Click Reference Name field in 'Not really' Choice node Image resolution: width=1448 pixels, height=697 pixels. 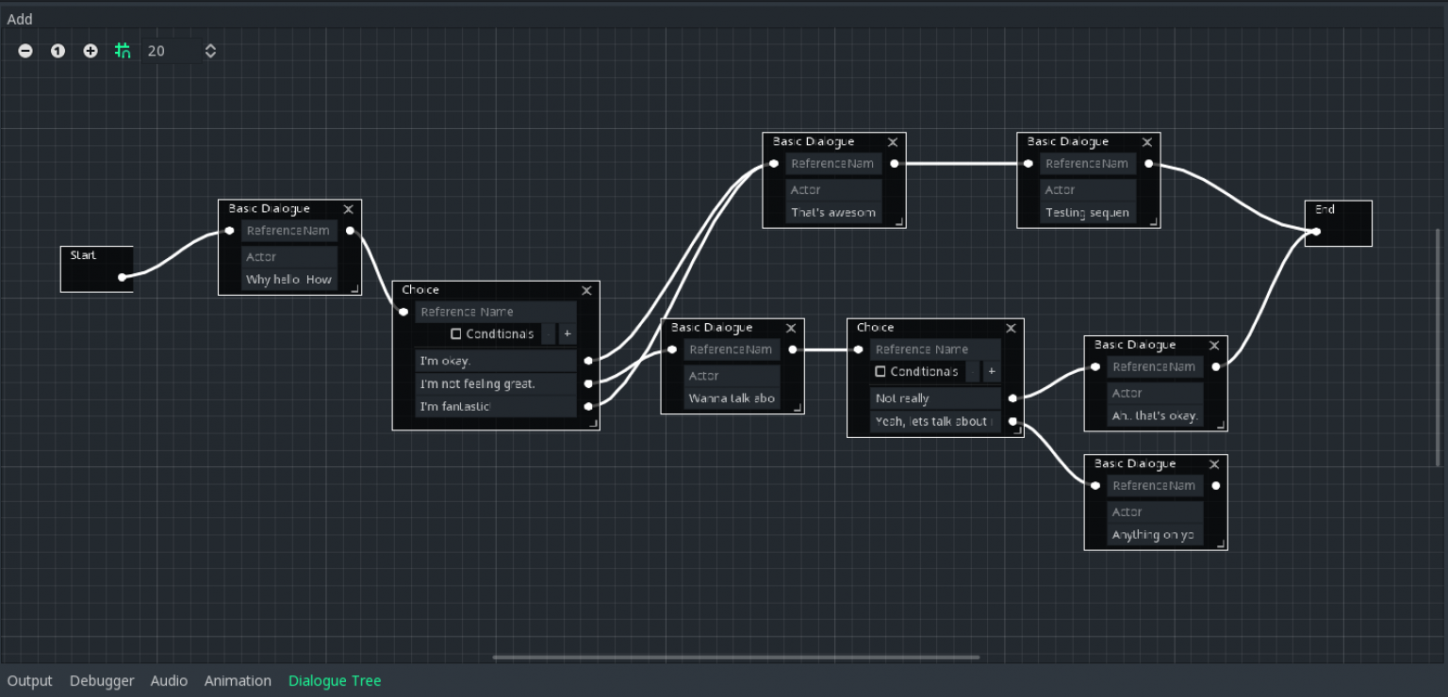coord(935,349)
